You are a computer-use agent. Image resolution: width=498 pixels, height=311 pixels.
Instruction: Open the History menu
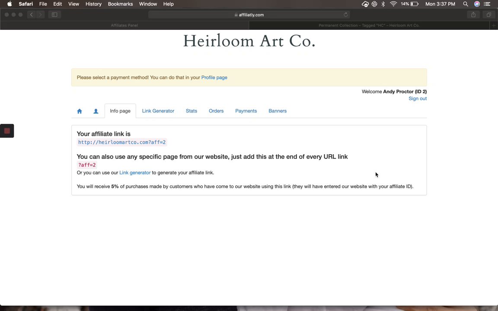[x=93, y=4]
